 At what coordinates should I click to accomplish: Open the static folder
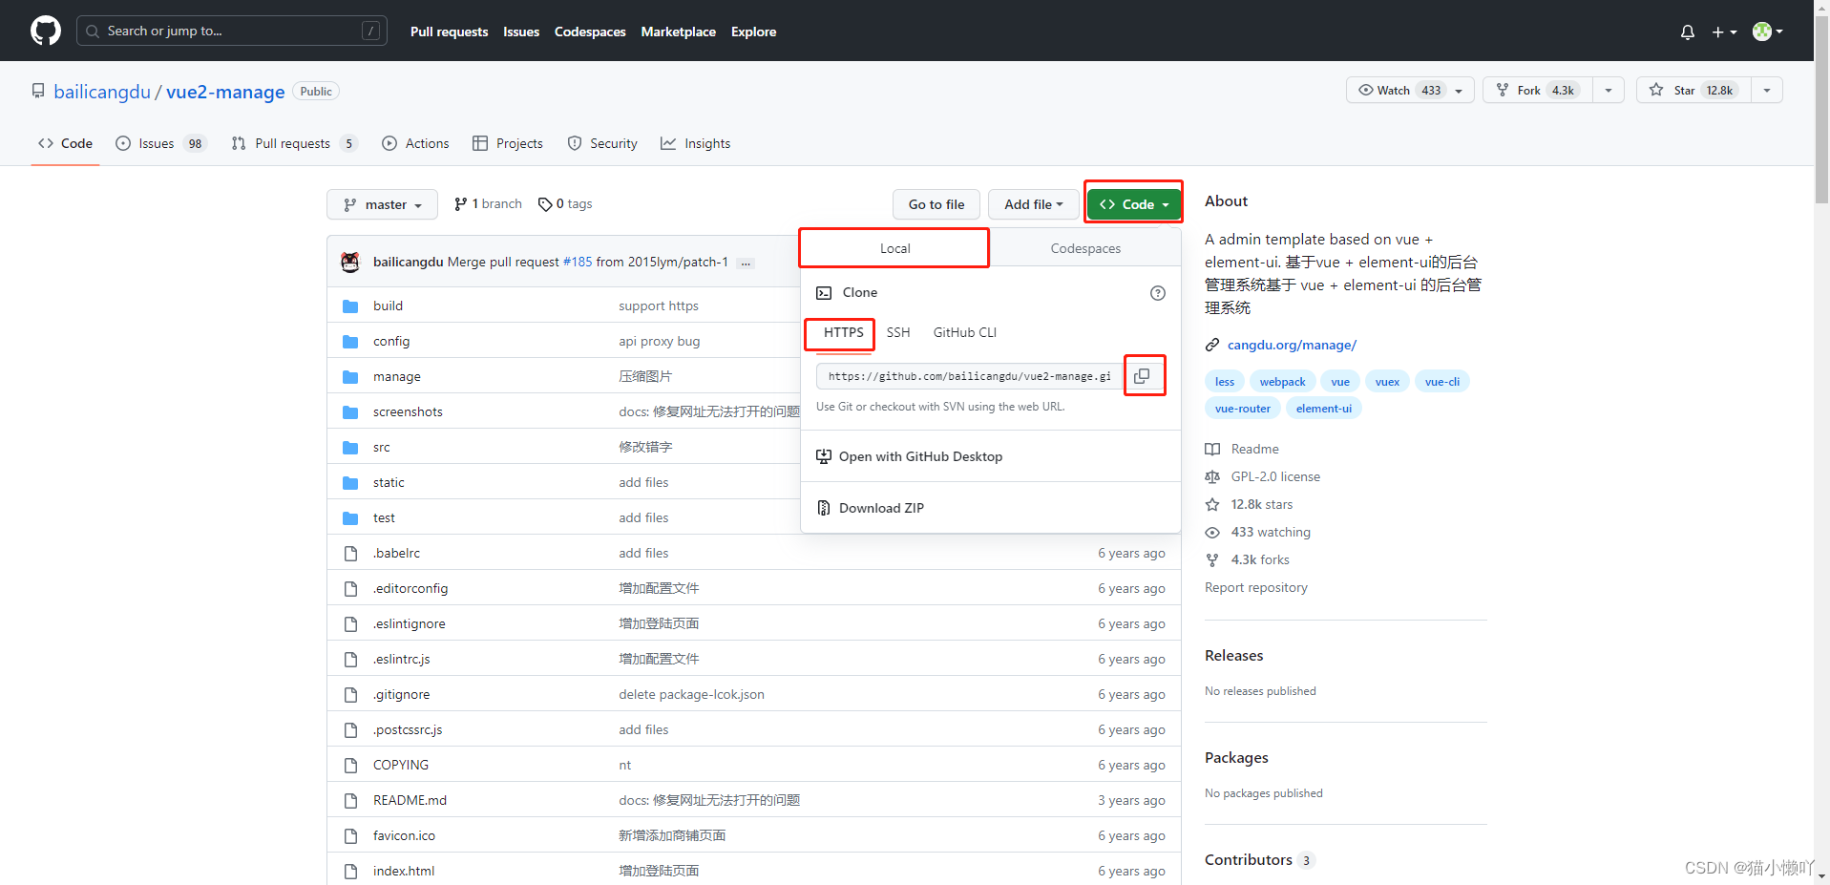tap(389, 482)
